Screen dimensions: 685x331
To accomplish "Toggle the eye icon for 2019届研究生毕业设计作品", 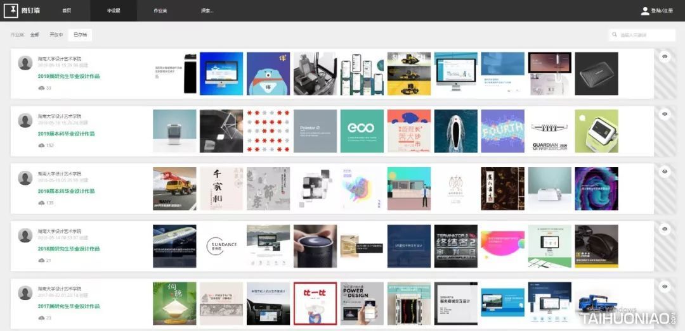I will [x=665, y=56].
